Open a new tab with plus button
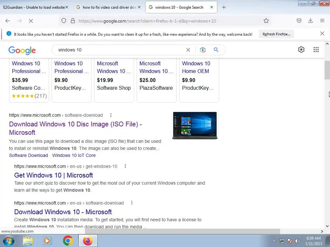Viewport: 330px width, 247px height. (224, 7)
